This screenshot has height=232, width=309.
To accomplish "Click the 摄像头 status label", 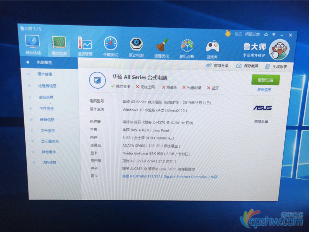I will coord(169,87).
